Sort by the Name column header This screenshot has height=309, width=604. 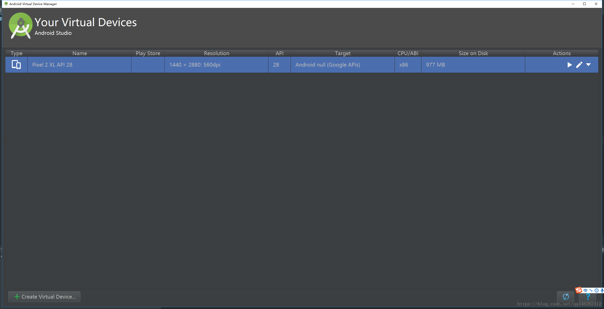pos(80,53)
